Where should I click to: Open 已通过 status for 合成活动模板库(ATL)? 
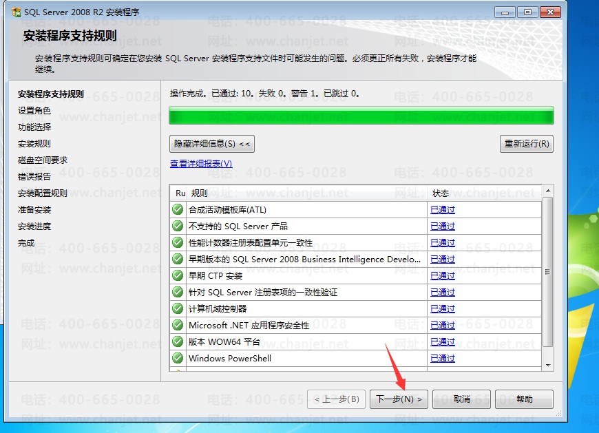(x=443, y=210)
